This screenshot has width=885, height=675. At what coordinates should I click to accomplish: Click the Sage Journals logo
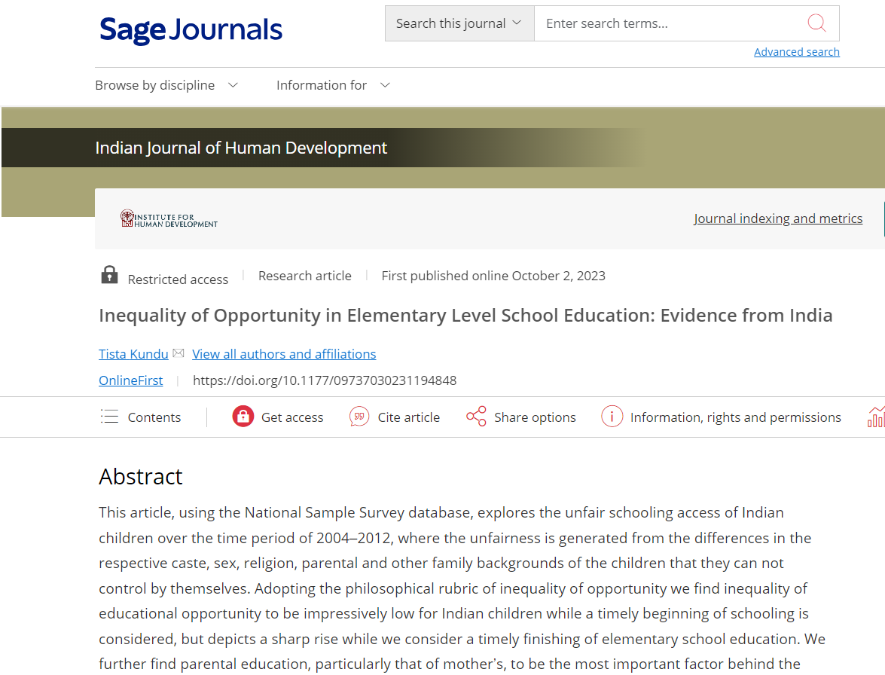(x=191, y=29)
